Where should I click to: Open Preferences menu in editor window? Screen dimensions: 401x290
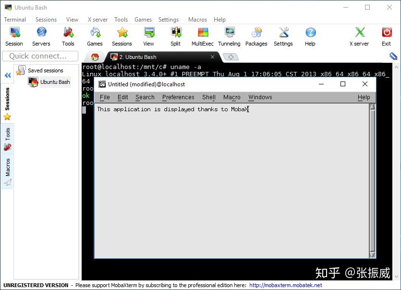178,97
